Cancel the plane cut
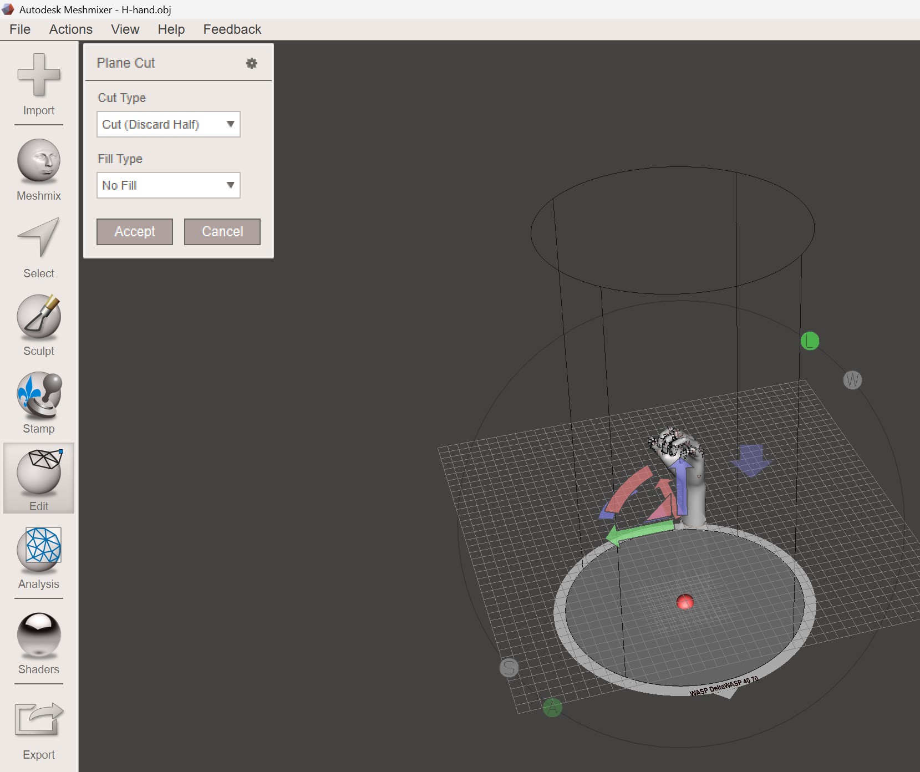 pos(222,232)
